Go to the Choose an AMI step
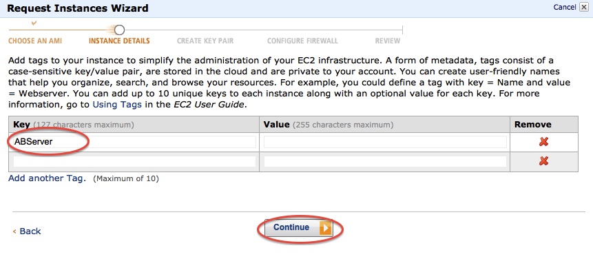This screenshot has width=593, height=259. click(35, 41)
